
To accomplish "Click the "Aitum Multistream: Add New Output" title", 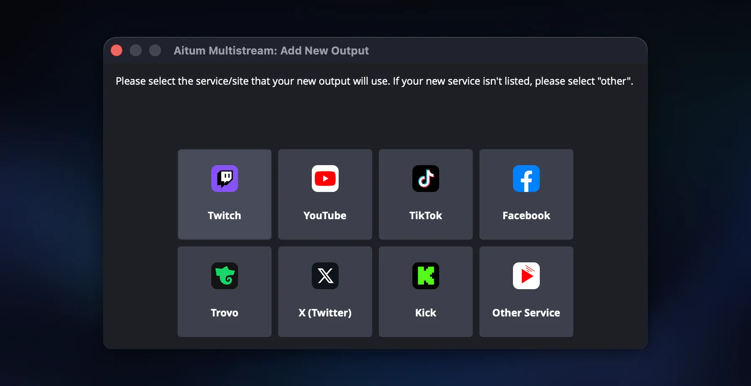I will click(271, 51).
